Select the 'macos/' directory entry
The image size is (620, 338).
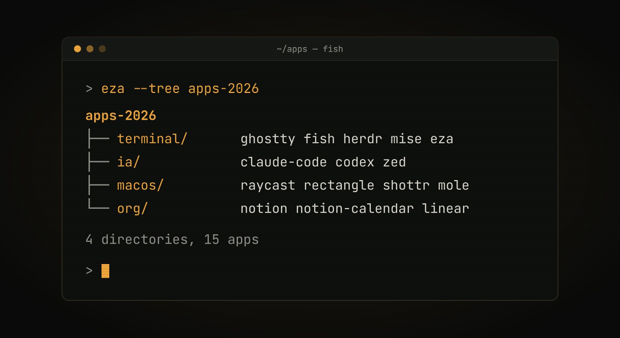(140, 185)
